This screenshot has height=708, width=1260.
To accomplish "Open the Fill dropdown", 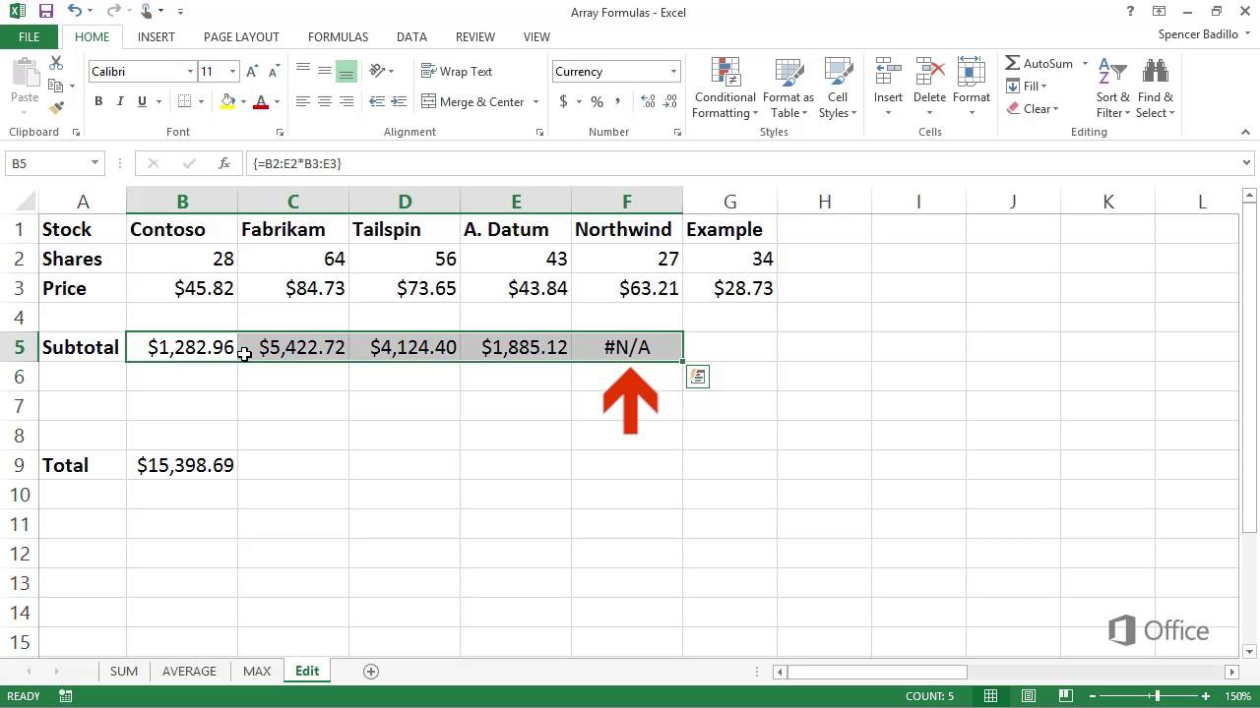I will (1028, 87).
